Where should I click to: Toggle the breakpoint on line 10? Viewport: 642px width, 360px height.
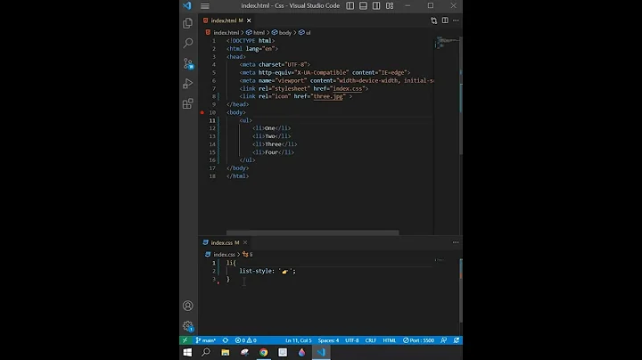[x=202, y=112]
